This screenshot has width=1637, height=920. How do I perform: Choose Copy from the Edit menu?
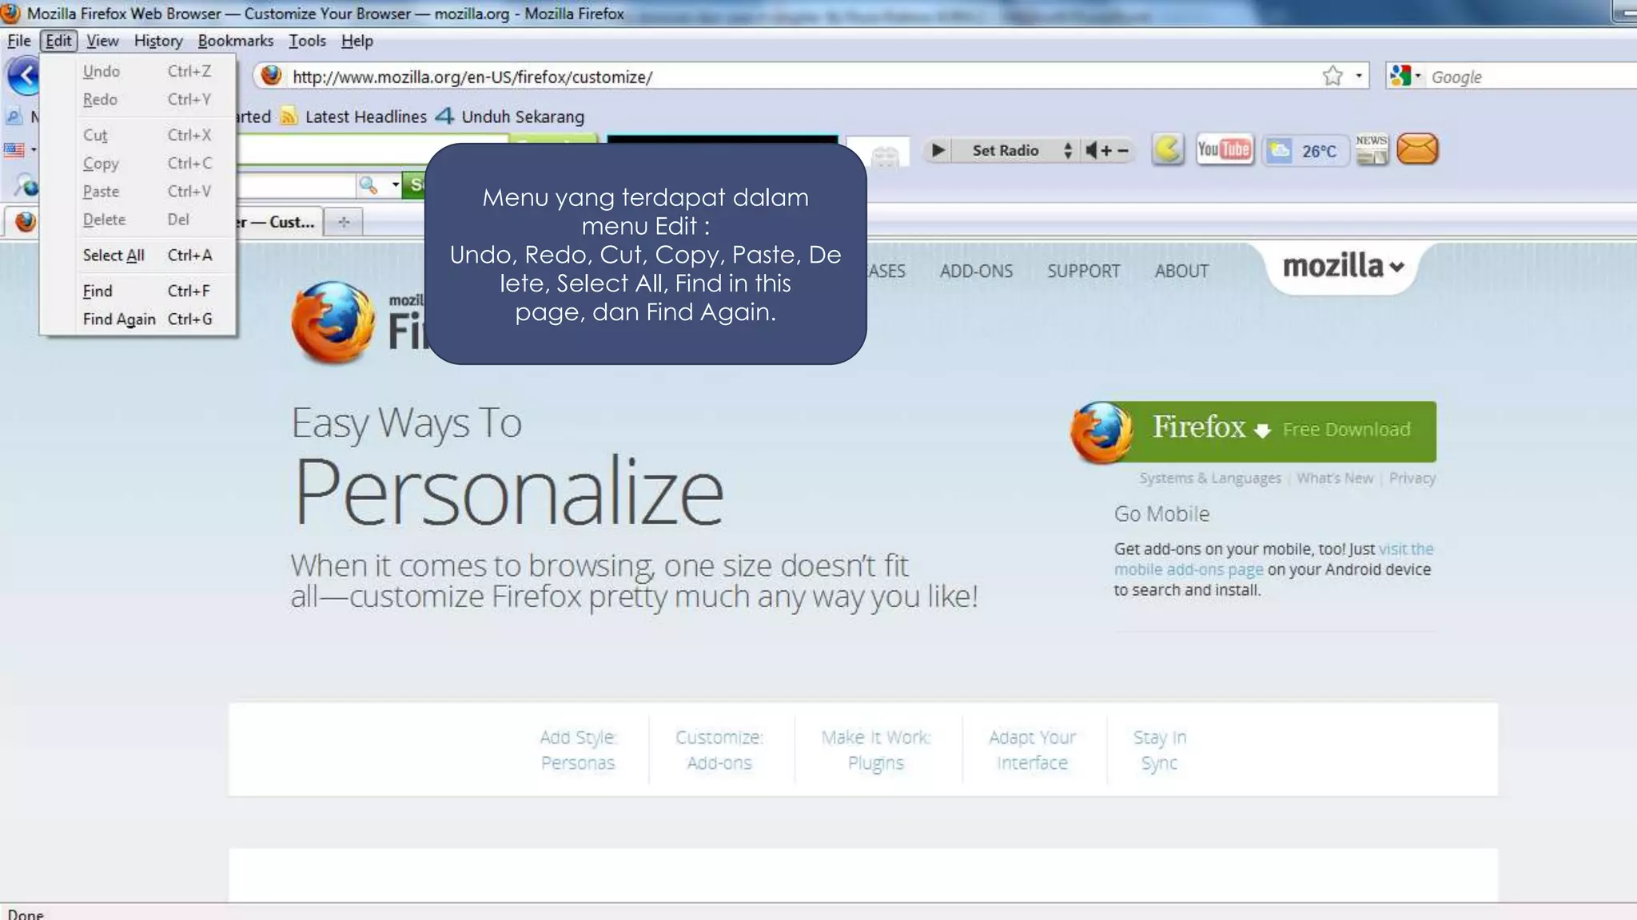tap(137, 163)
